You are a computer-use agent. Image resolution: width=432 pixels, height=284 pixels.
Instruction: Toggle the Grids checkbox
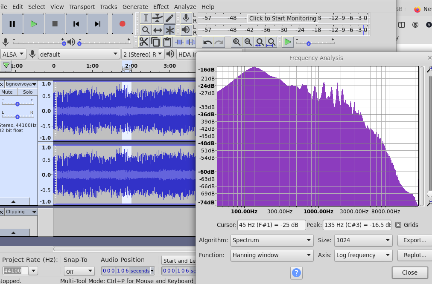click(x=398, y=225)
